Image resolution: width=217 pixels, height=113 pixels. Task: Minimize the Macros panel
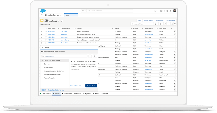[96, 48]
